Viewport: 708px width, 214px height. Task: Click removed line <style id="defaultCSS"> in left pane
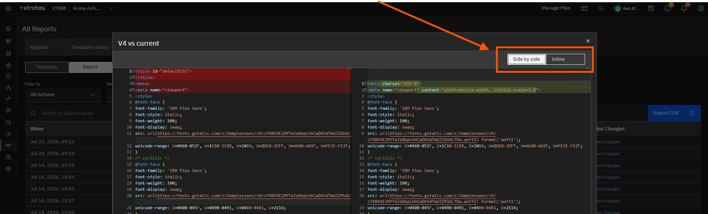(x=164, y=71)
